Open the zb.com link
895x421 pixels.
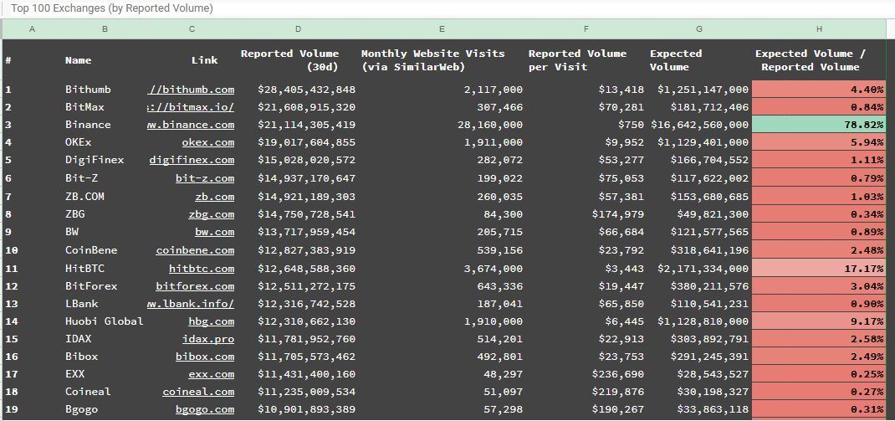click(x=215, y=197)
